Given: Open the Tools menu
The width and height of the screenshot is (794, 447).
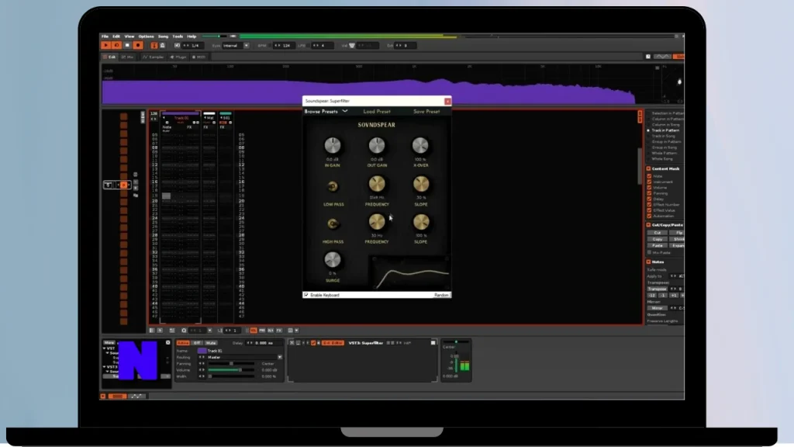Looking at the screenshot, I should pos(178,36).
